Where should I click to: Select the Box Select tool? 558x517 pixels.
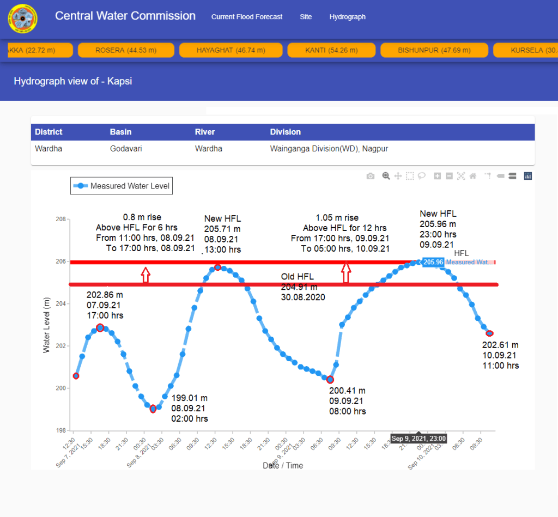click(x=410, y=176)
